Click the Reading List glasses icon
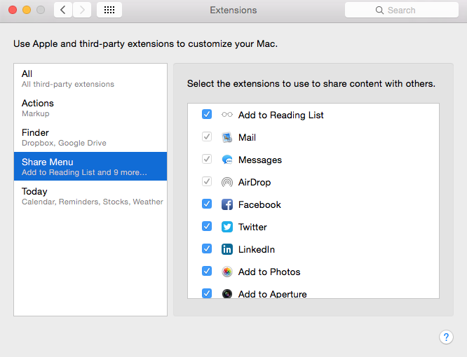The image size is (467, 357). pos(227,115)
